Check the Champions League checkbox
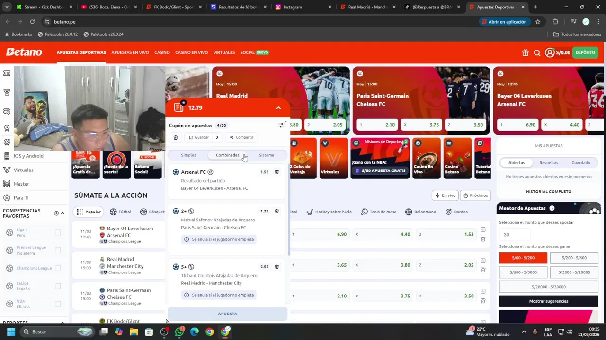This screenshot has width=606, height=340. [58, 268]
